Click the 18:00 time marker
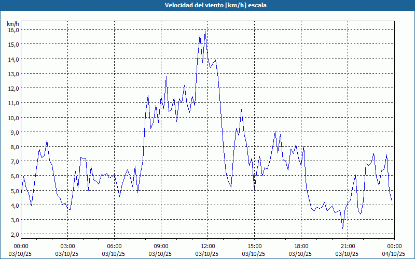Viewport: 415px width, 259px height. [x=301, y=246]
